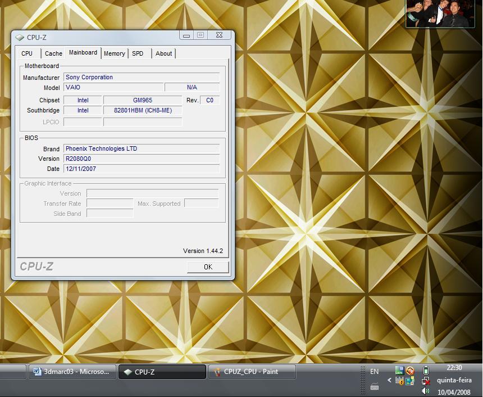Close the CPU-Z window
483x397 pixels.
[x=220, y=35]
